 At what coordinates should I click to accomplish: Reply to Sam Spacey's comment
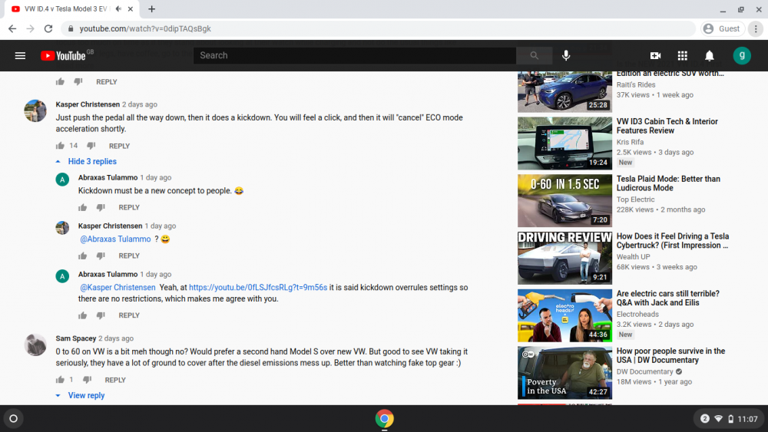115,380
